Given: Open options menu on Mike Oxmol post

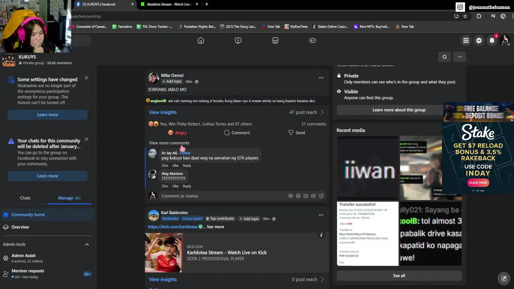Looking at the screenshot, I should tap(321, 78).
